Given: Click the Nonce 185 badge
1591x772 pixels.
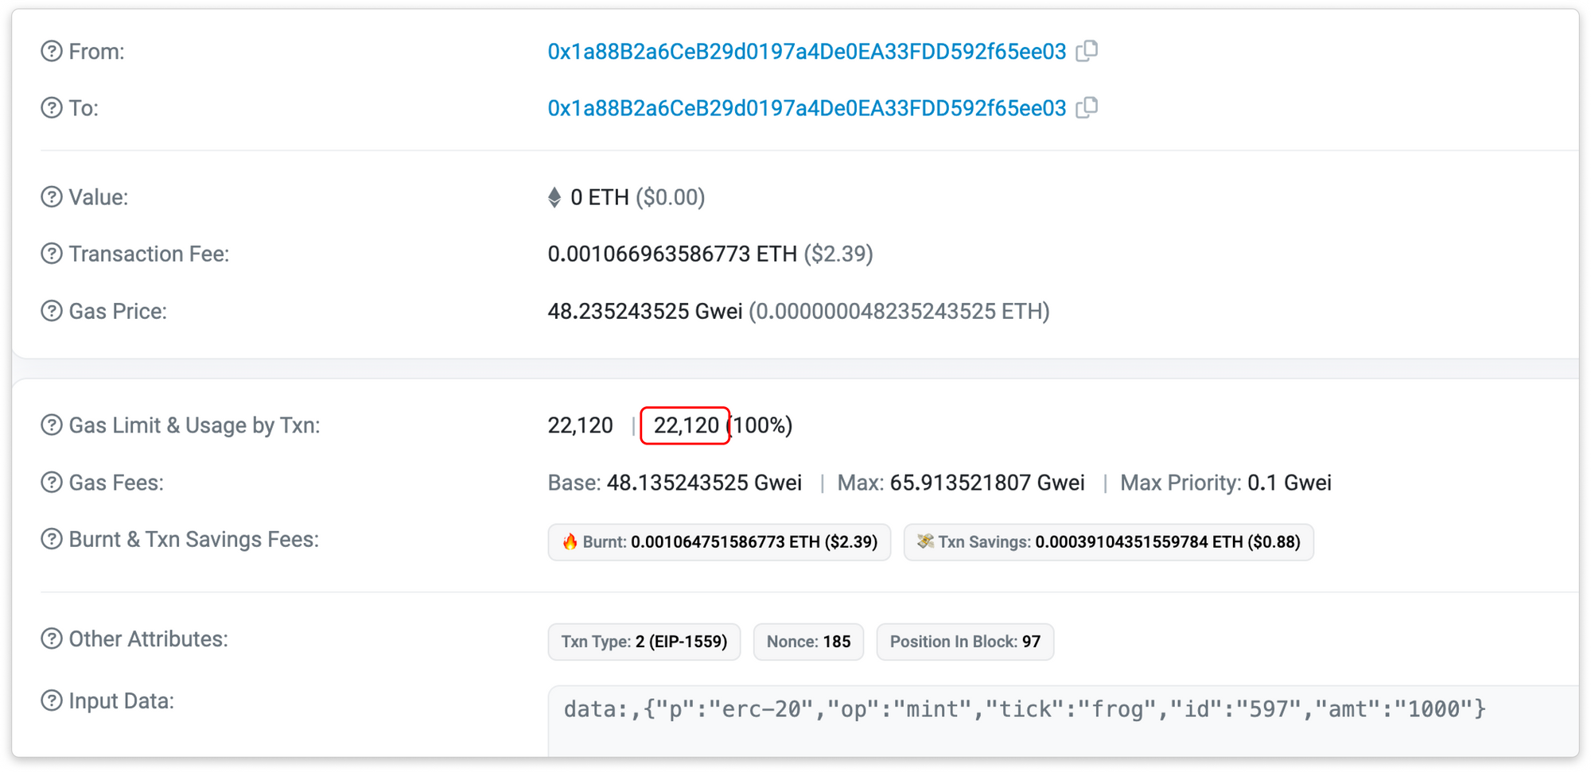Looking at the screenshot, I should click(x=808, y=642).
